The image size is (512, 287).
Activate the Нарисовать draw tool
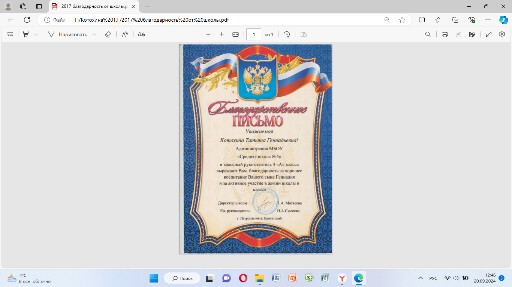pos(68,34)
